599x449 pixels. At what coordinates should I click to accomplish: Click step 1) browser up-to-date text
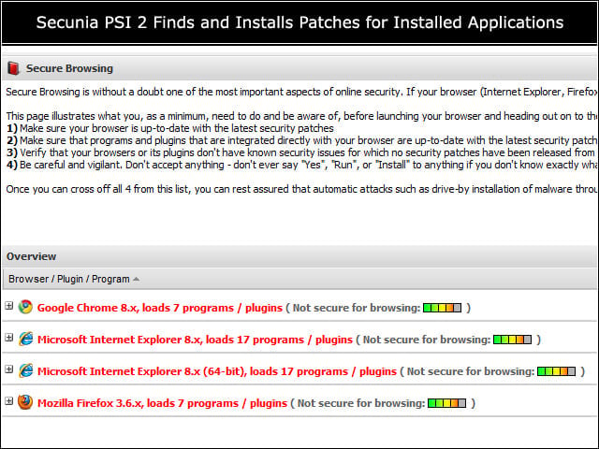[170, 128]
